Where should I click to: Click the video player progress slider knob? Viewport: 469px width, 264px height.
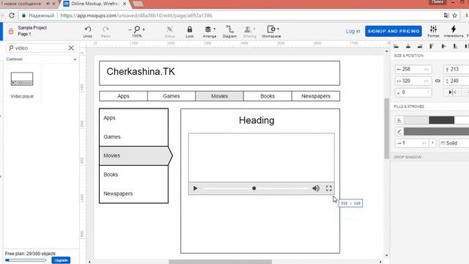tap(254, 188)
